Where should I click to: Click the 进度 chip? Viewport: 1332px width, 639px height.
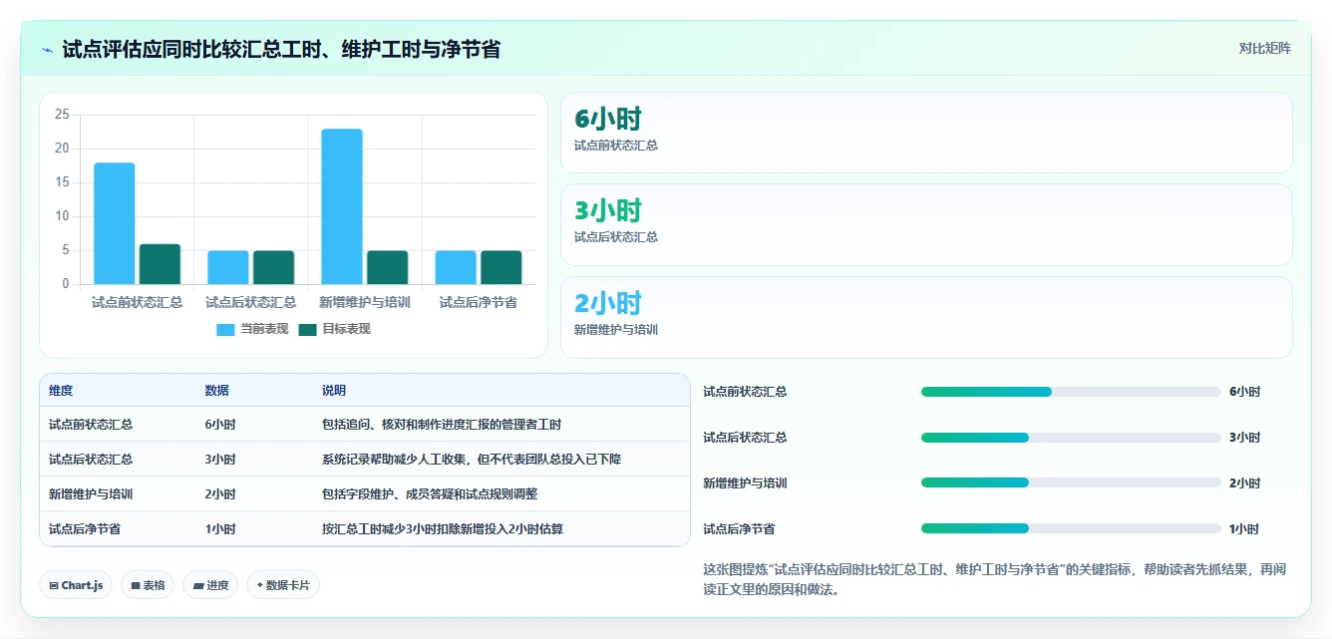click(210, 585)
